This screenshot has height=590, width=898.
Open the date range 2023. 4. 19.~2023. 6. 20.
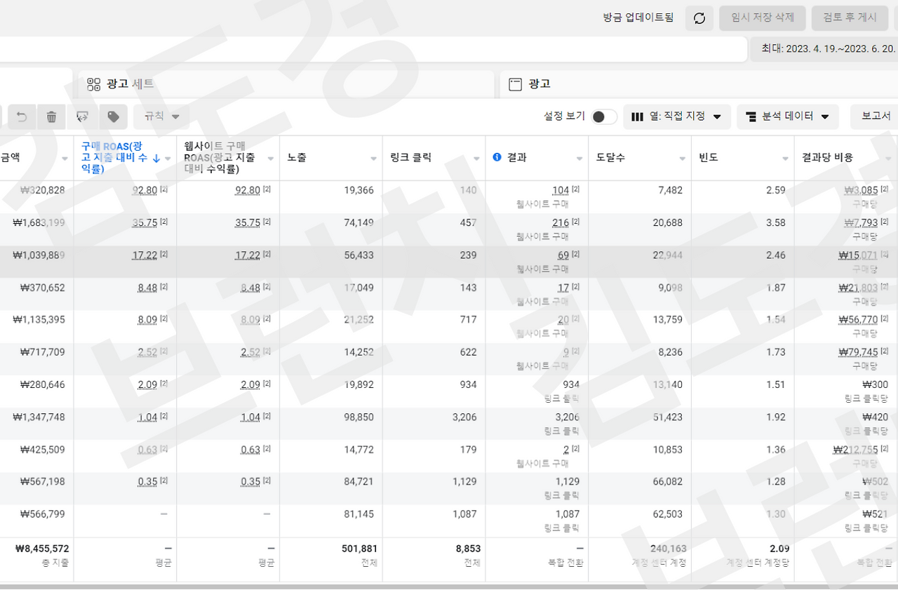(824, 49)
